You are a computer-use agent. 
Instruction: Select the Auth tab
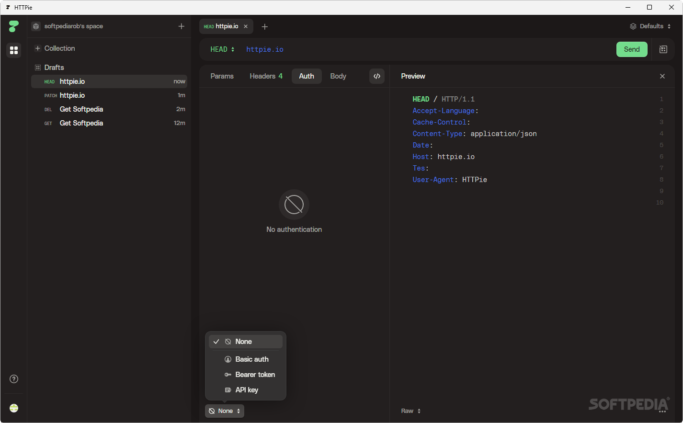[x=307, y=76]
